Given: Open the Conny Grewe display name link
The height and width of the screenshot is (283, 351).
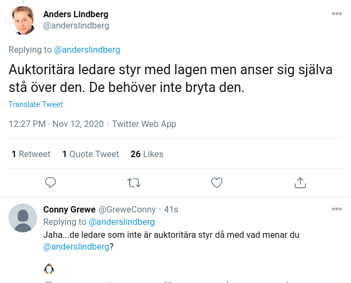Looking at the screenshot, I should (69, 209).
